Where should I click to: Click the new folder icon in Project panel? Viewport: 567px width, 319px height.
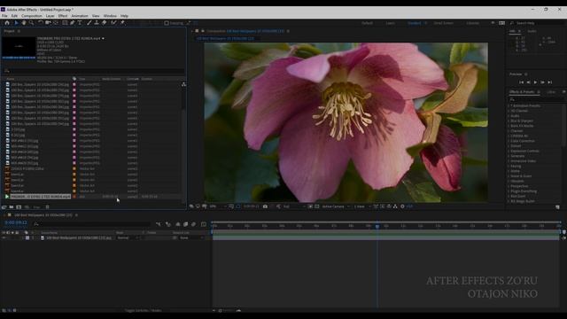pyautogui.click(x=12, y=206)
